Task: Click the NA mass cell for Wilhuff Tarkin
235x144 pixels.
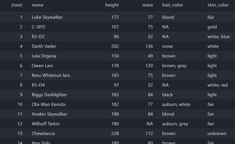Action: tap(149, 124)
